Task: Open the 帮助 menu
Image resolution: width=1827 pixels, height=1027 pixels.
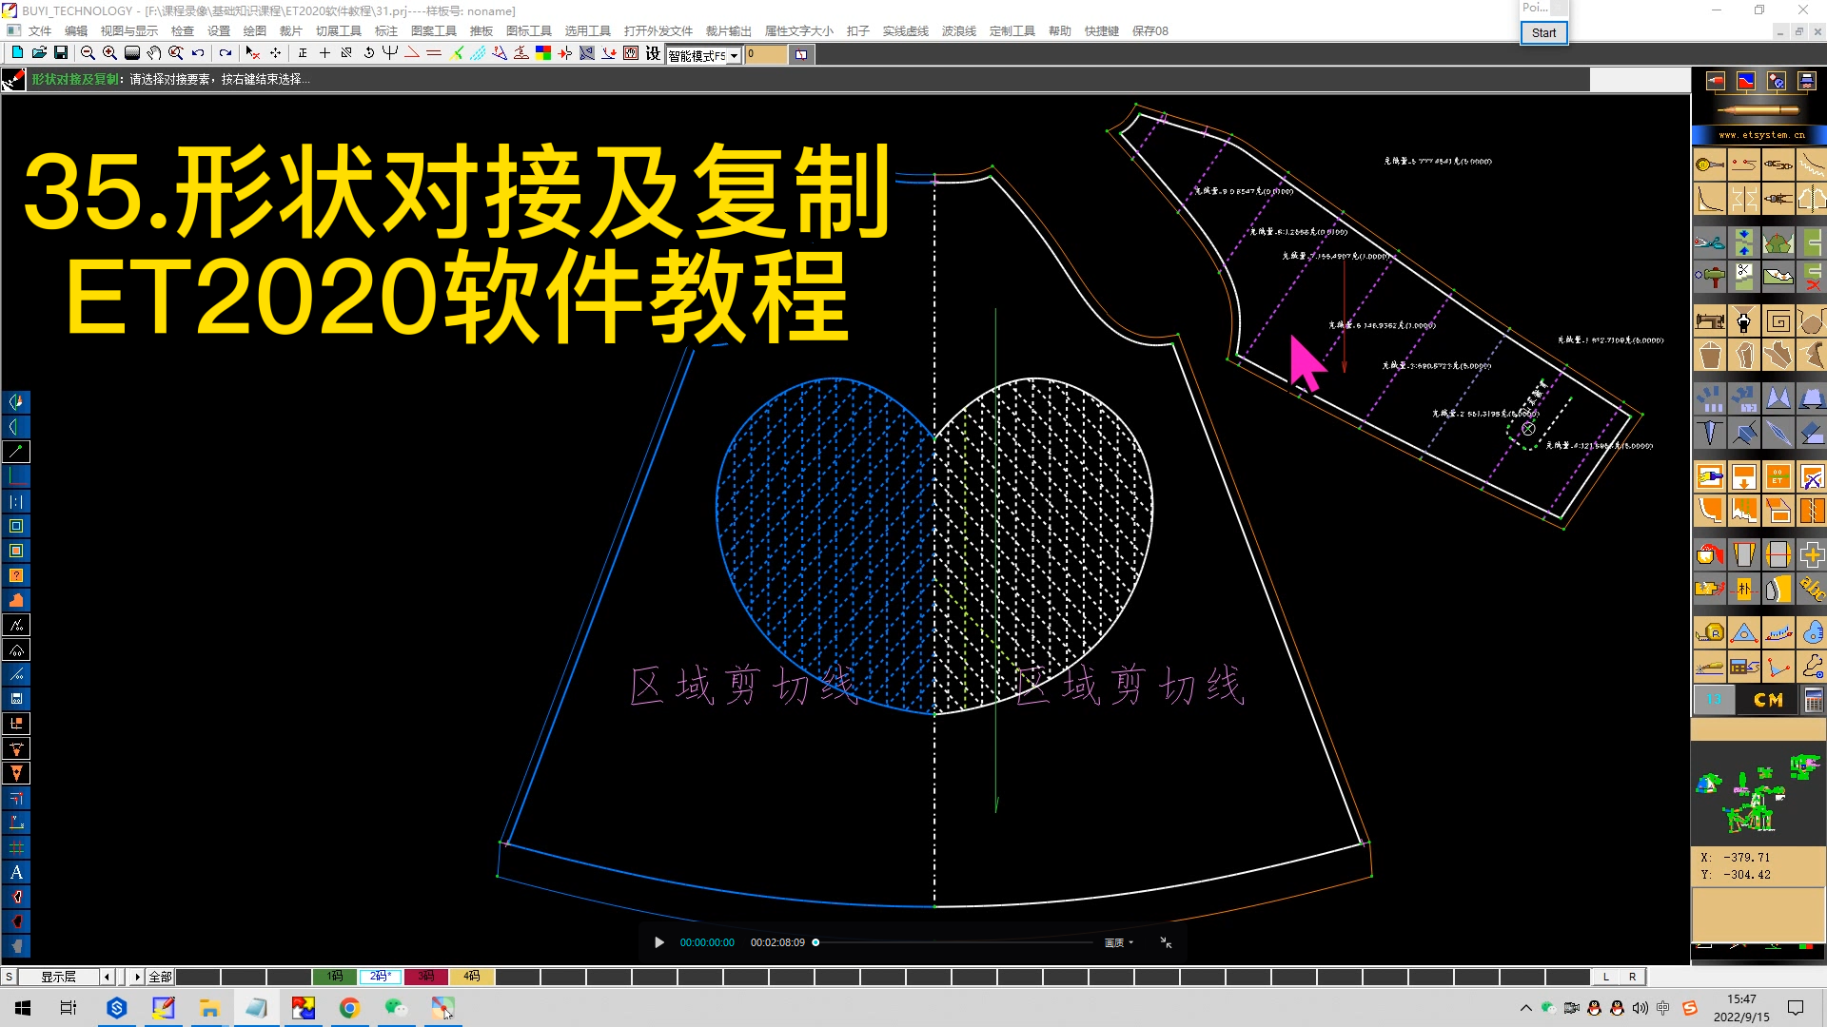Action: pyautogui.click(x=1060, y=31)
